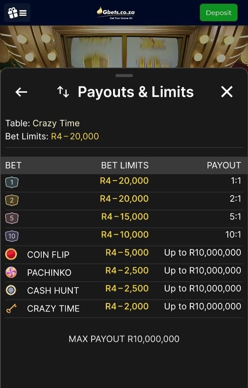
Task: Select the Crazy Time key icon
Action: click(x=12, y=308)
